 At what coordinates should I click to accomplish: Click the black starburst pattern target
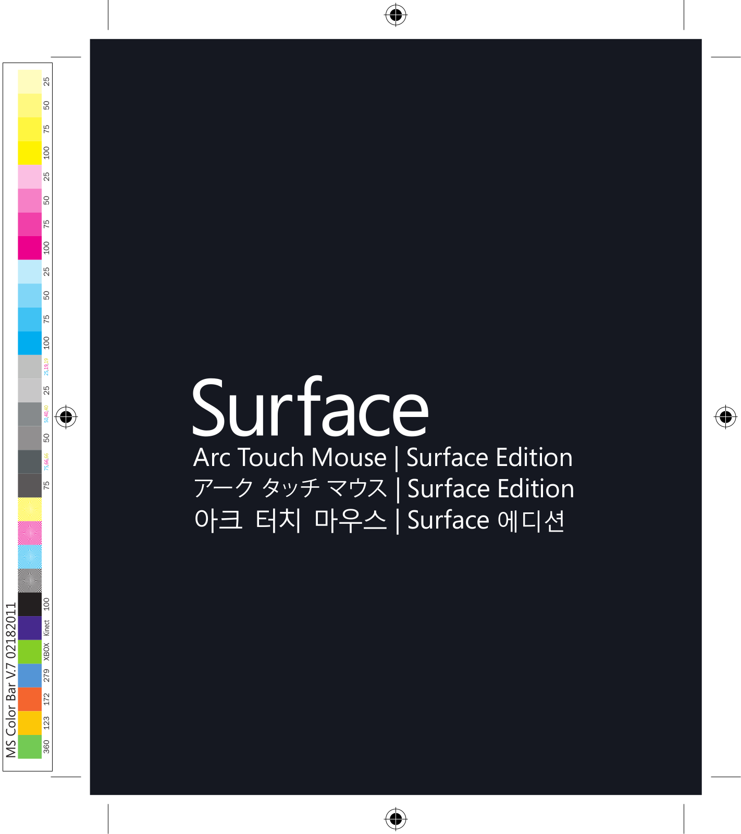coord(30,581)
